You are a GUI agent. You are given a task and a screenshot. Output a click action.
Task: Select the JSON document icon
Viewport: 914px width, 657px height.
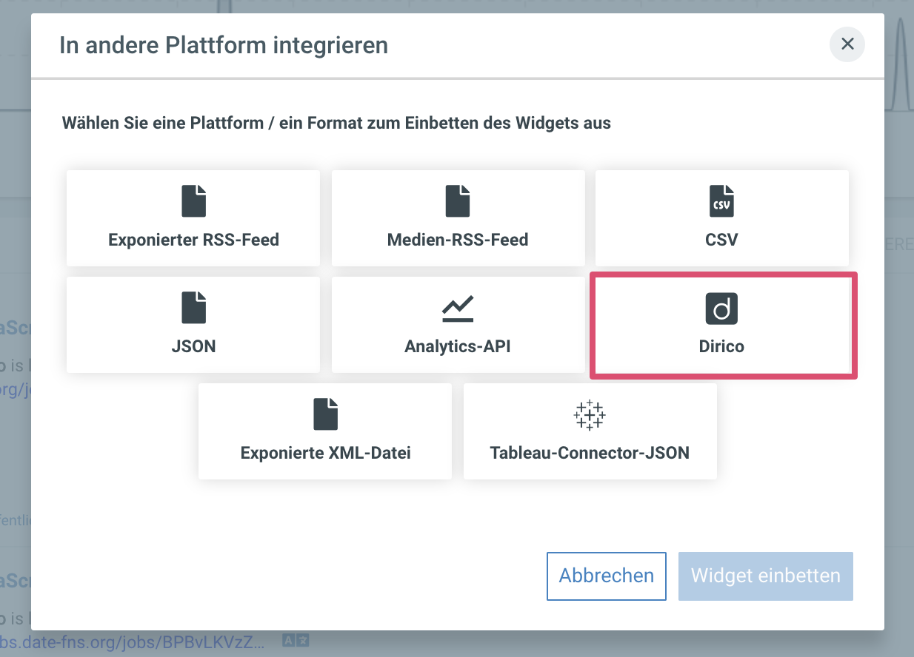pos(193,308)
